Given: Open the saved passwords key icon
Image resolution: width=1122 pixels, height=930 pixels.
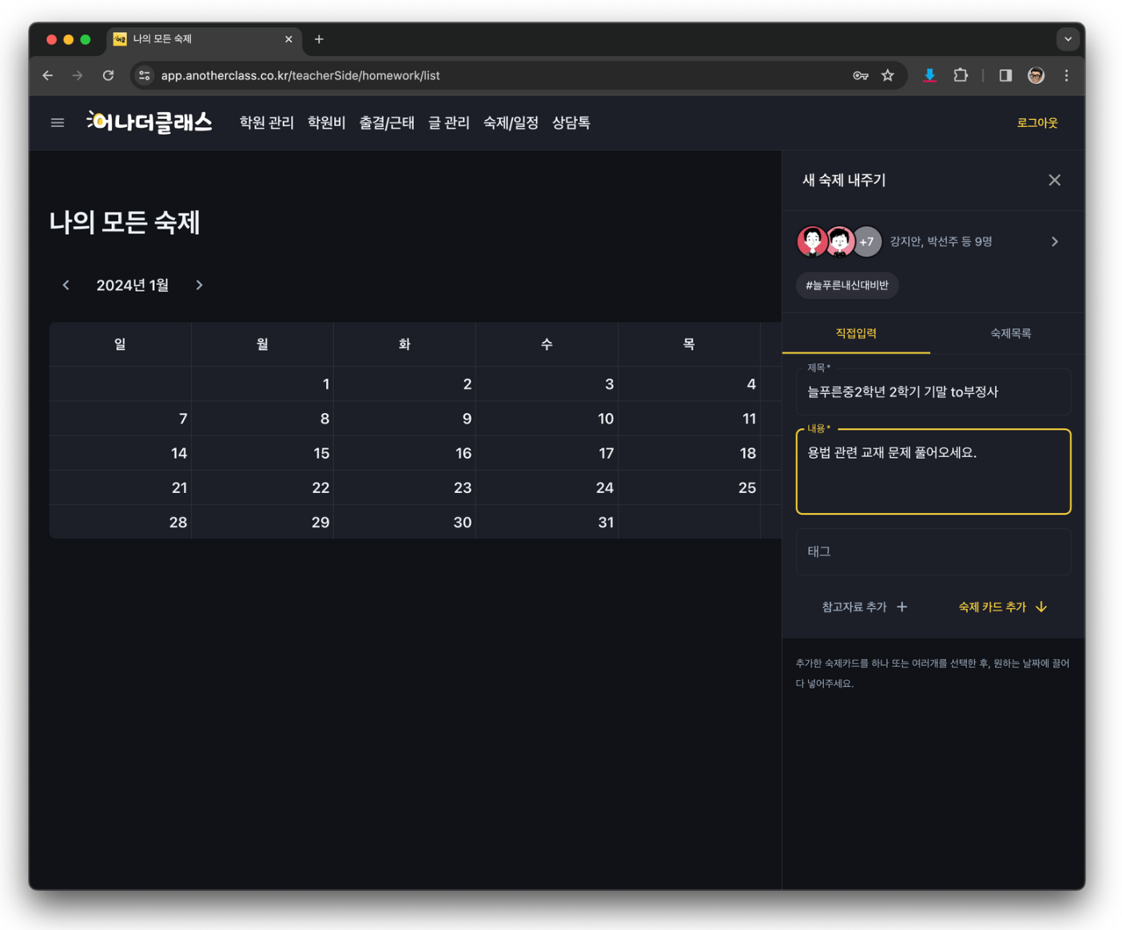Looking at the screenshot, I should (861, 76).
